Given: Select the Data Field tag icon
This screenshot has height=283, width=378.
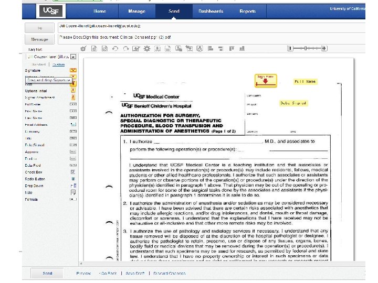Looking at the screenshot, I should pyautogui.click(x=73, y=165).
